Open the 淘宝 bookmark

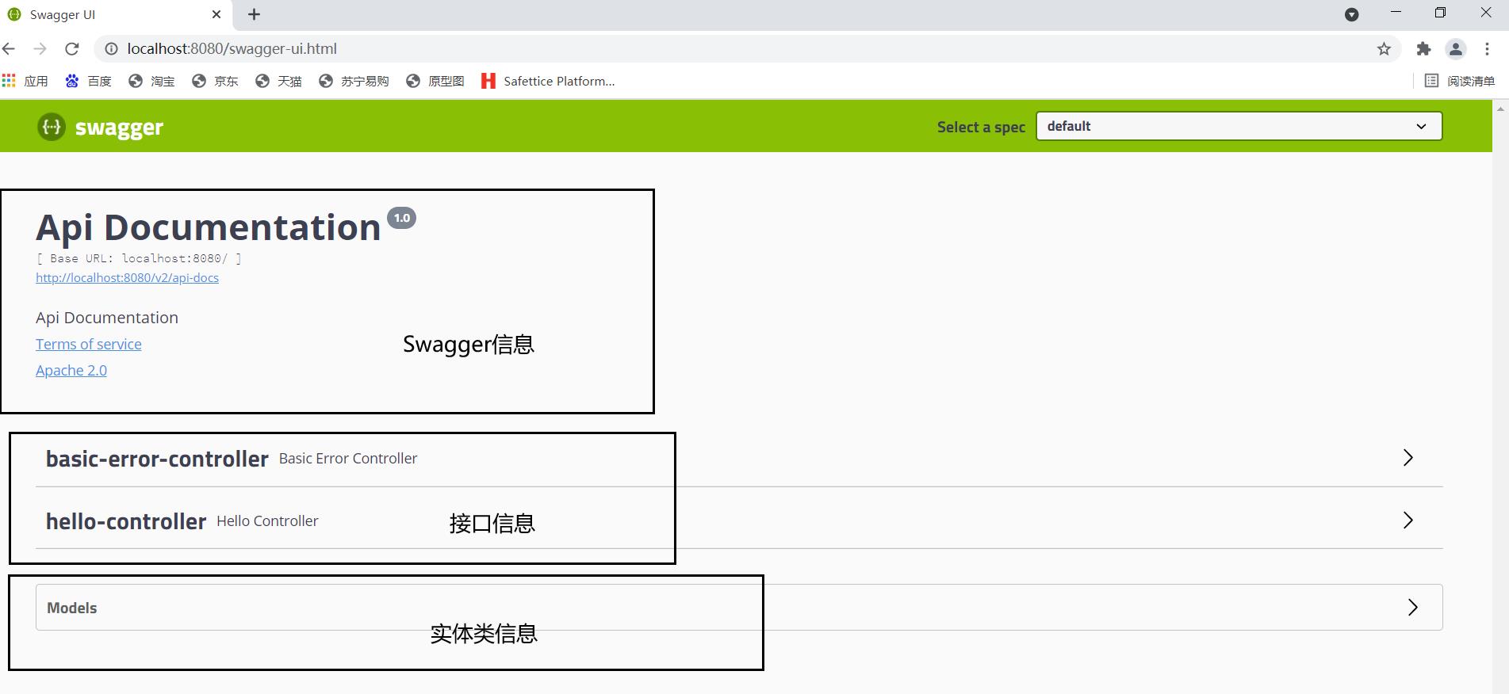point(151,81)
